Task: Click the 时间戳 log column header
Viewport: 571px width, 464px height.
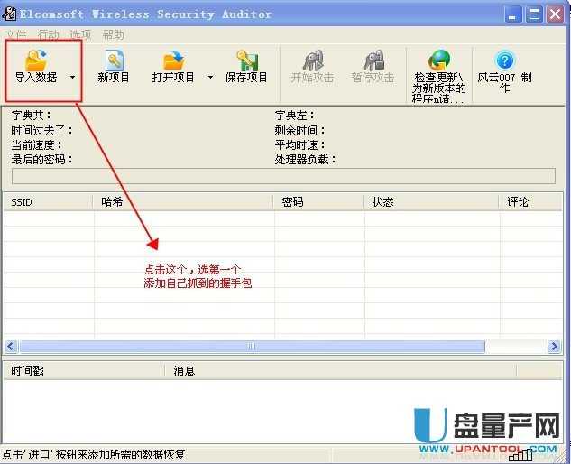Action: click(x=84, y=370)
